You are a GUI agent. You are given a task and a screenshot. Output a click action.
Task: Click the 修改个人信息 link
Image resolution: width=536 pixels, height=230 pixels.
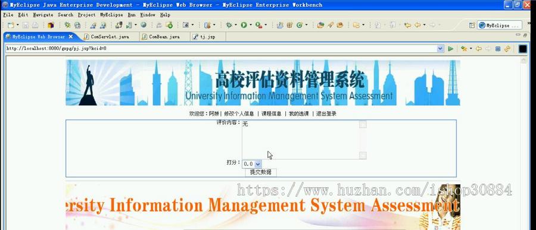pos(239,114)
